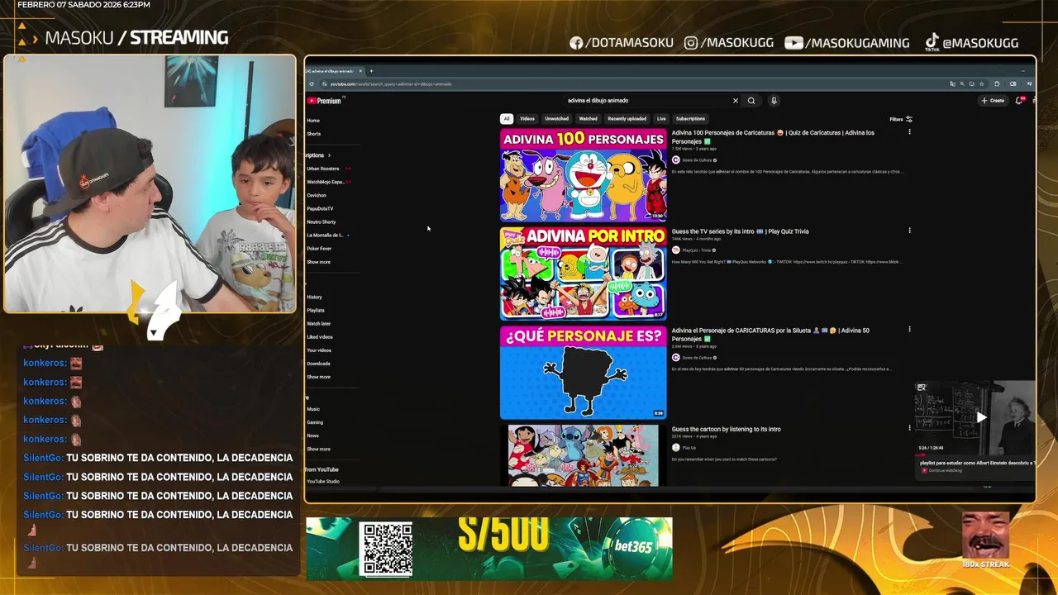The image size is (1058, 595).
Task: Click Dosis de Cultura channel avatar on first result
Action: coord(675,160)
